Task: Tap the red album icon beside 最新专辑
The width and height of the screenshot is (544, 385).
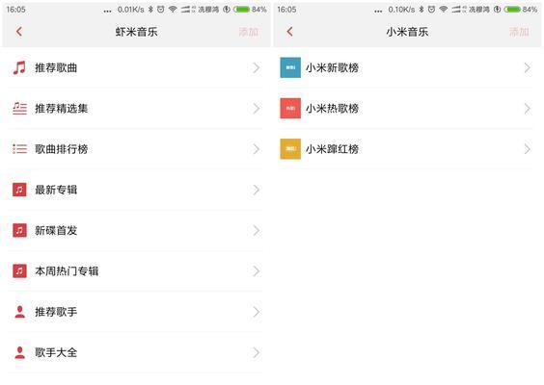Action: (x=19, y=190)
